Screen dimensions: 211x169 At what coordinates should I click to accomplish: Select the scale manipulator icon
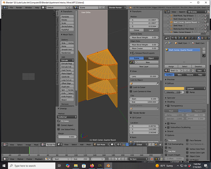134,144
